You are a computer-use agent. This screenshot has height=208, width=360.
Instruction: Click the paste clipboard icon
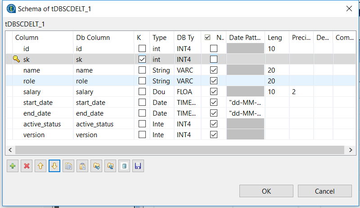point(82,166)
